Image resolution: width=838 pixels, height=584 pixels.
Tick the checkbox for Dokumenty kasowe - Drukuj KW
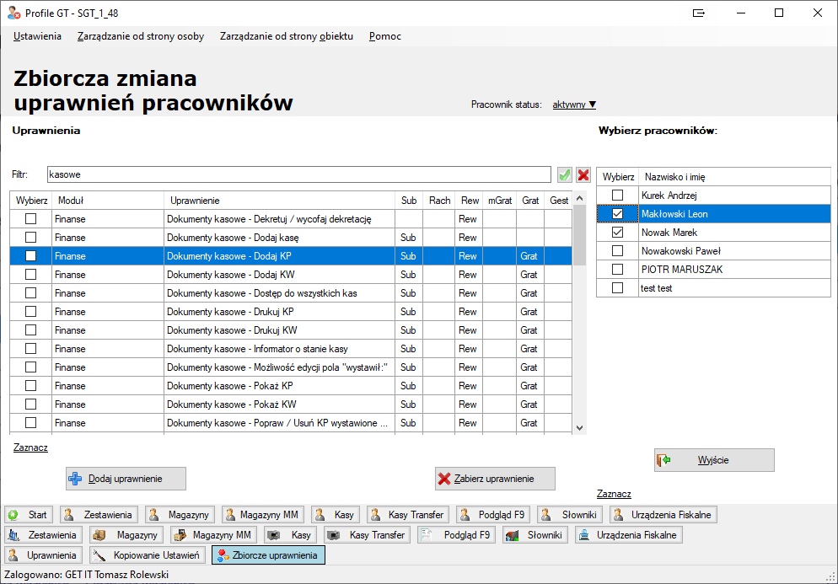[31, 330]
